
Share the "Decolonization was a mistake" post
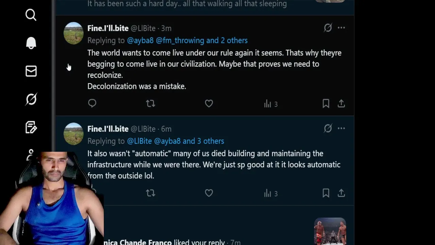coord(341,103)
